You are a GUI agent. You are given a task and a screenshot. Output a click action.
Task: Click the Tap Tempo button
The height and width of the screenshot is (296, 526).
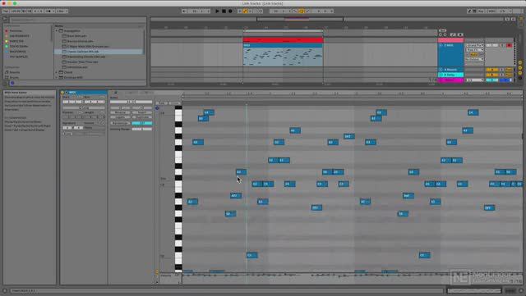tap(6, 11)
